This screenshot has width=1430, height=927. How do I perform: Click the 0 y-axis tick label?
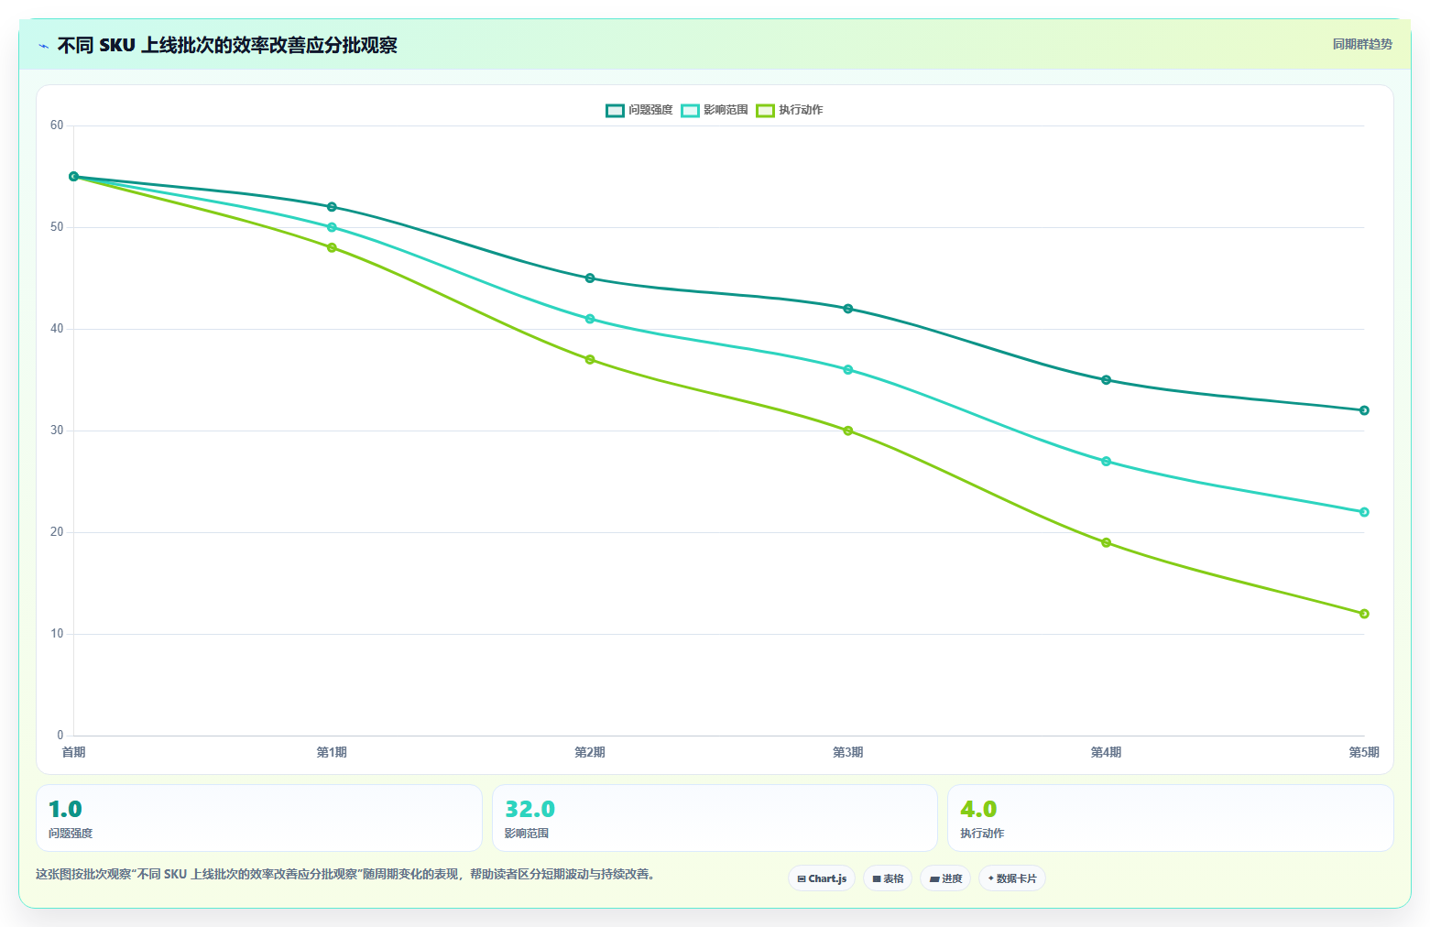(x=60, y=736)
